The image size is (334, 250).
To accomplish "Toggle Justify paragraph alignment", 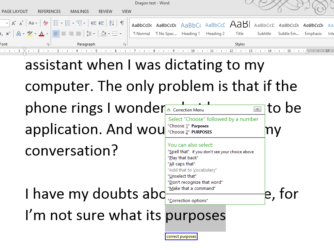I will 79,34.
